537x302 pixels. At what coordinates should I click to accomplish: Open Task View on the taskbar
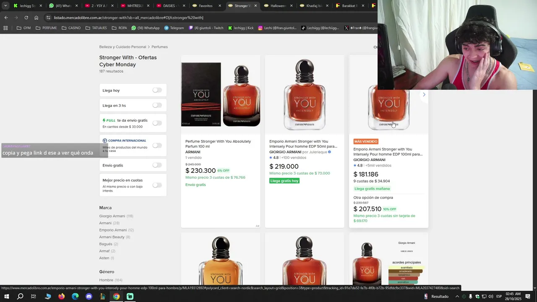click(x=34, y=297)
